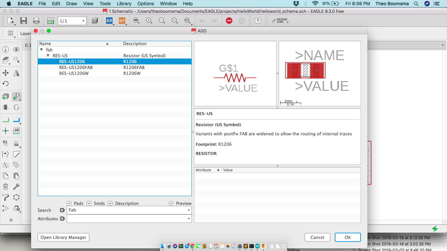Click the Zoom out magnifier icon
The image size is (447, 251).
coord(162,21)
